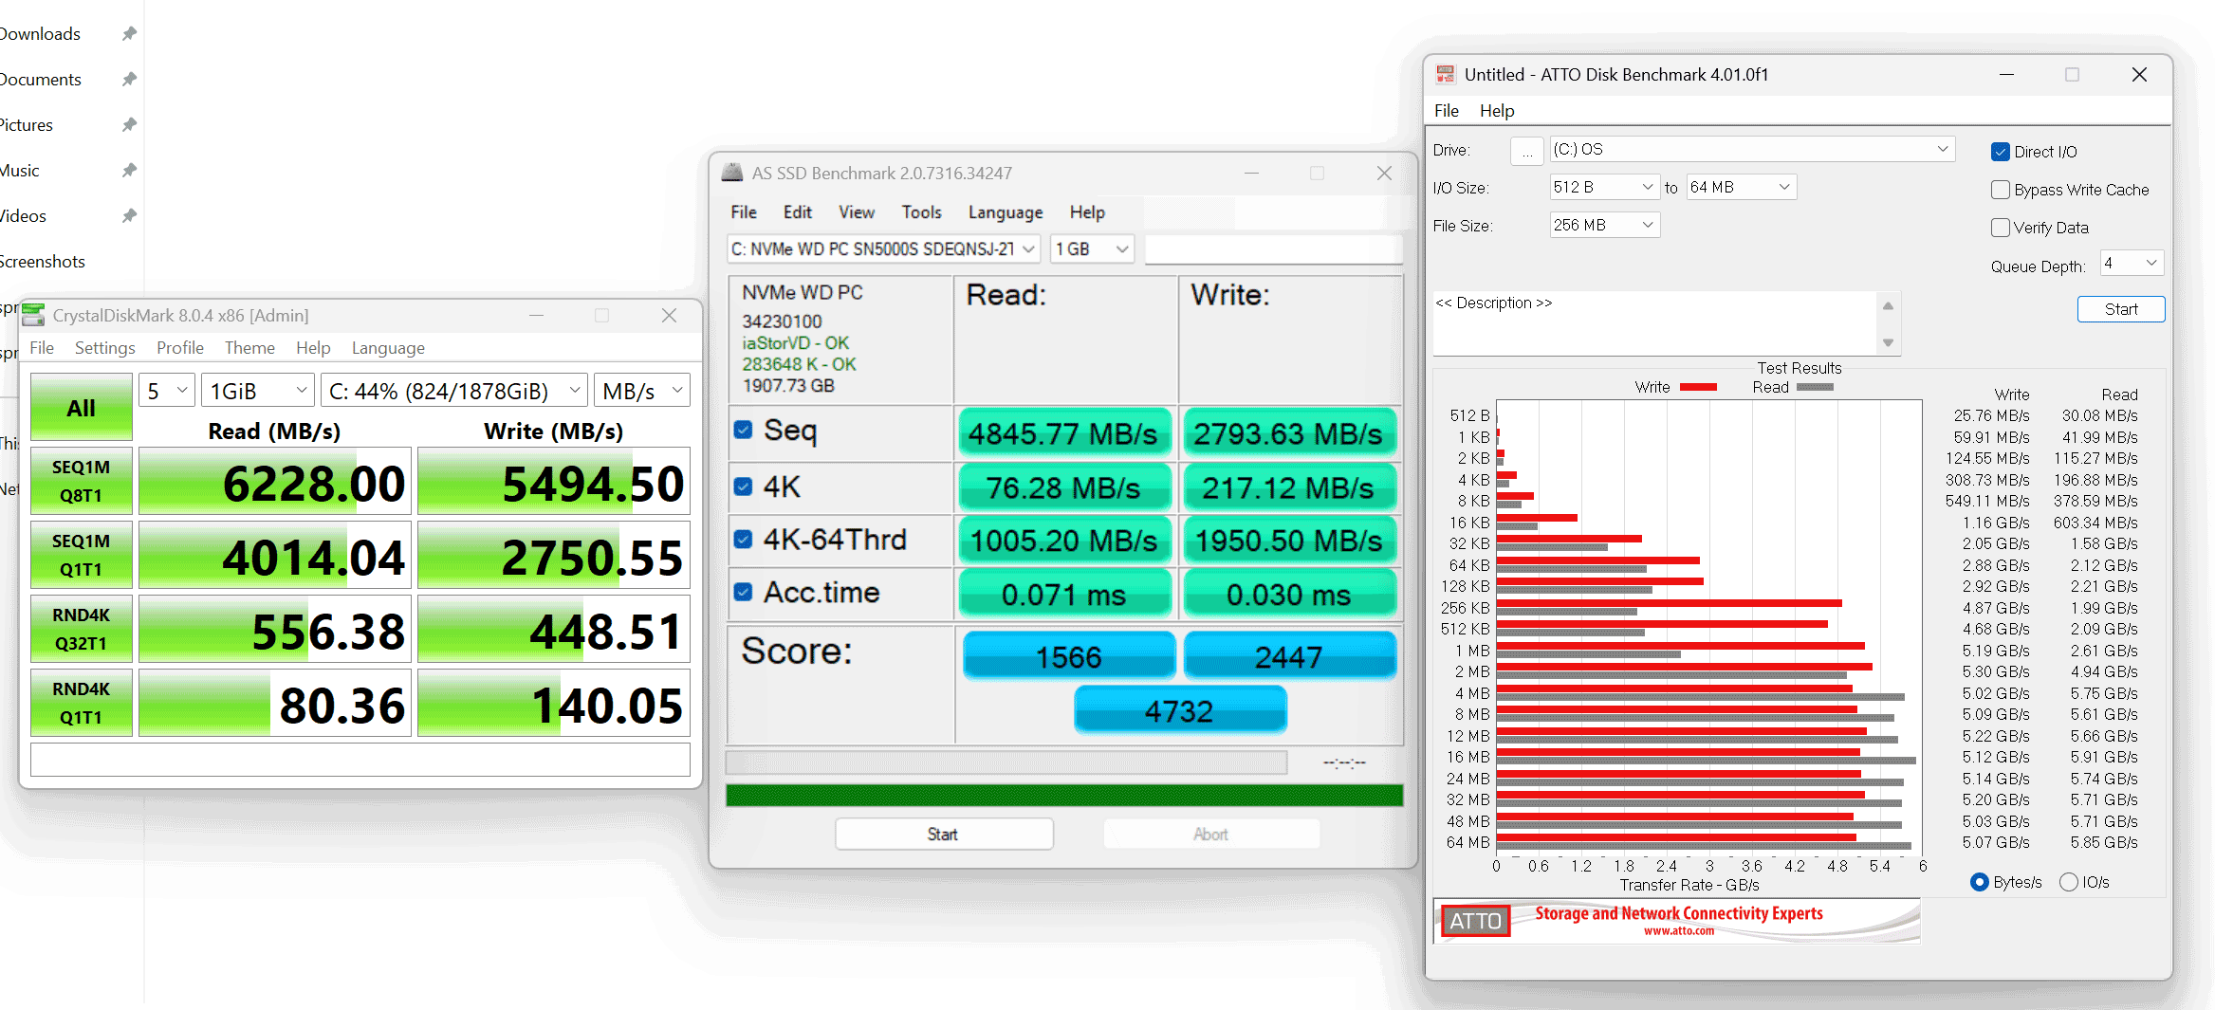2215x1010 pixels.
Task: Open the Edit menu in AS SSD
Action: tap(797, 212)
